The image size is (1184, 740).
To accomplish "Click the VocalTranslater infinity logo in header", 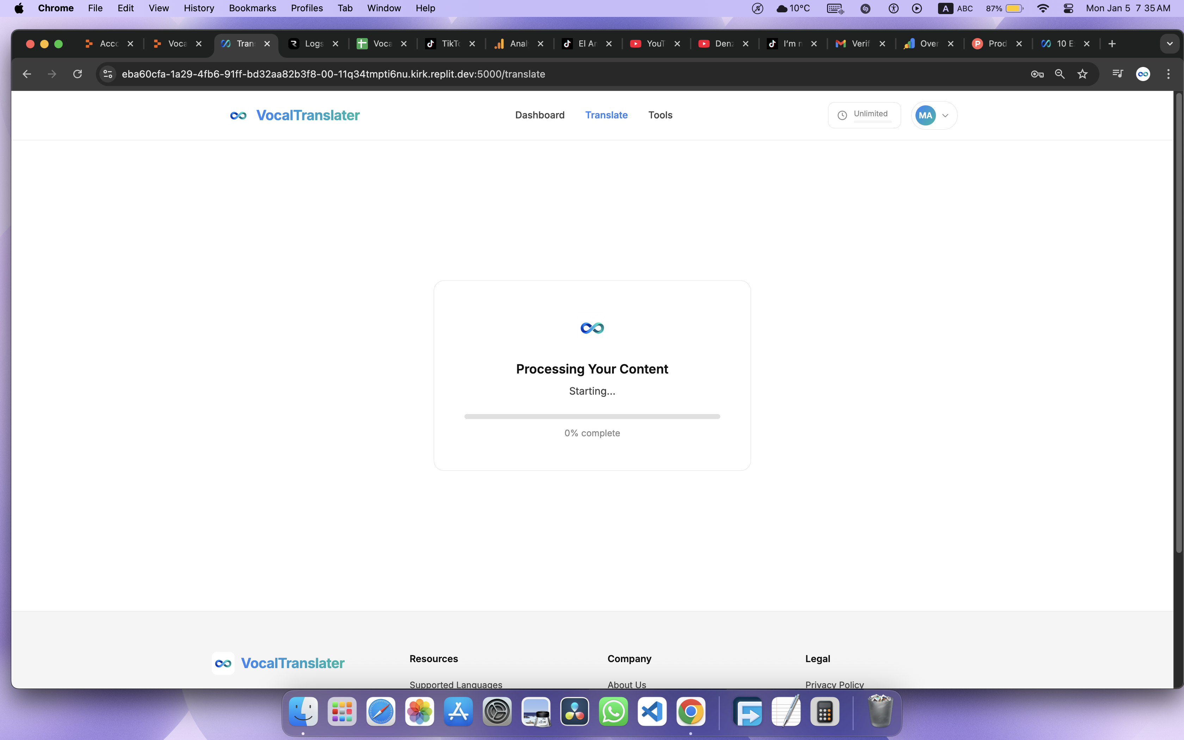I will (x=238, y=116).
